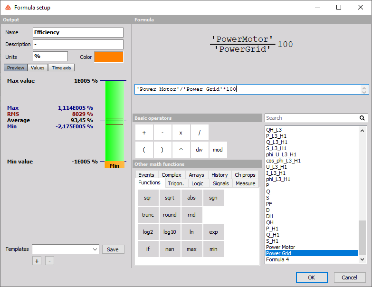Add a template with plus button
Screen dimensions: 372x287
[x=37, y=261]
